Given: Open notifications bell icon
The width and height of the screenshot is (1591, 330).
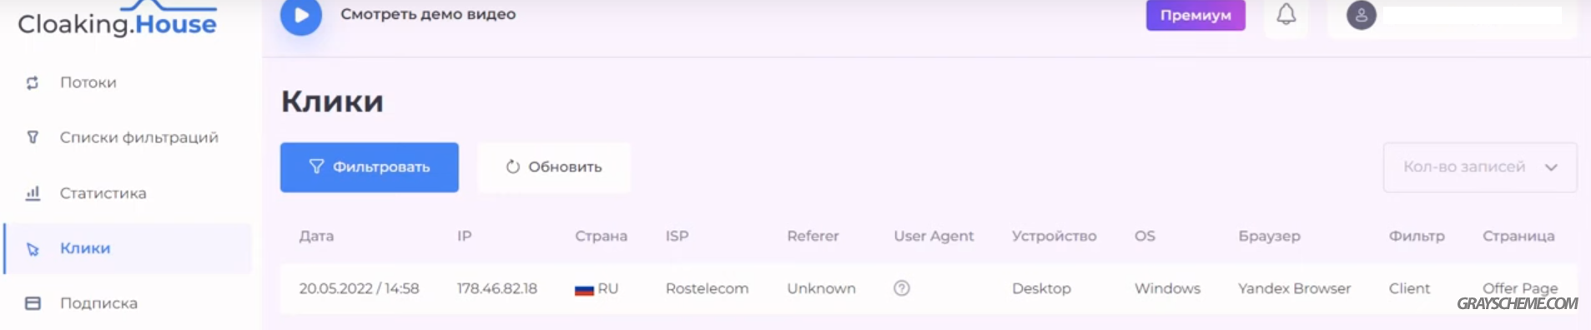Looking at the screenshot, I should (x=1286, y=14).
